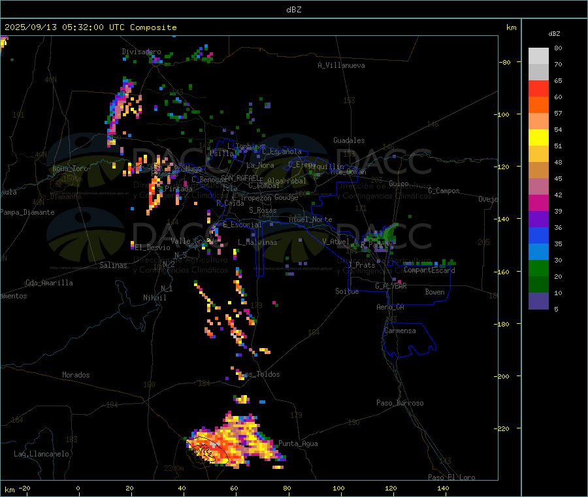Click the V_Atuel map label

[x=336, y=242]
